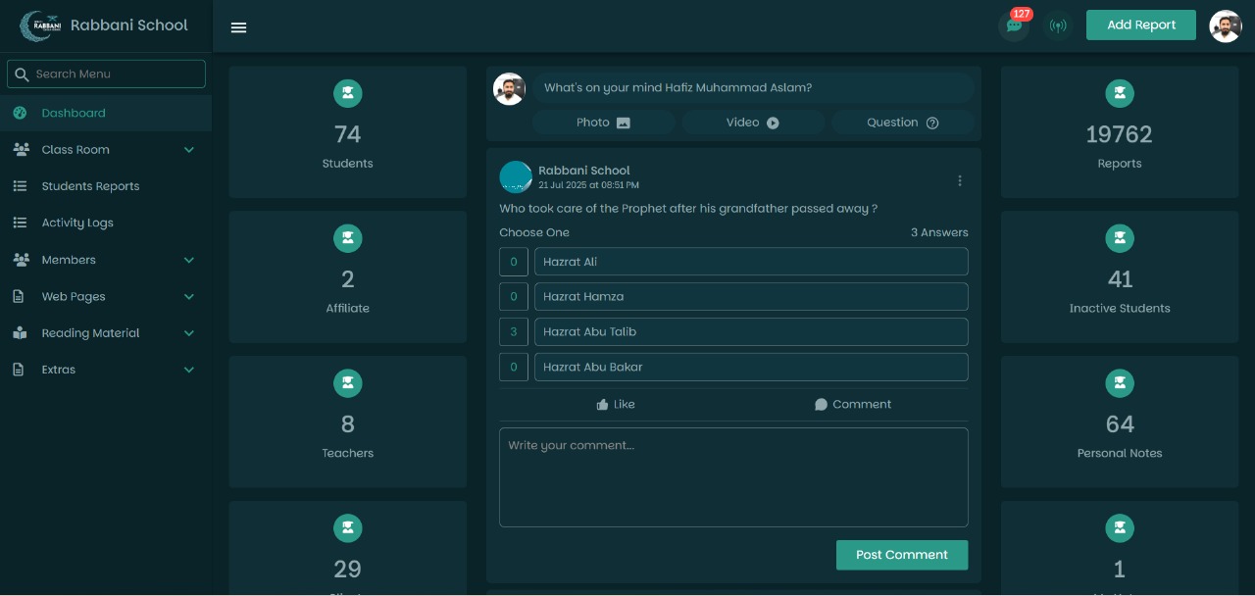Open Dashboard in the sidebar
Screen dimensions: 1255x596
tap(106, 113)
